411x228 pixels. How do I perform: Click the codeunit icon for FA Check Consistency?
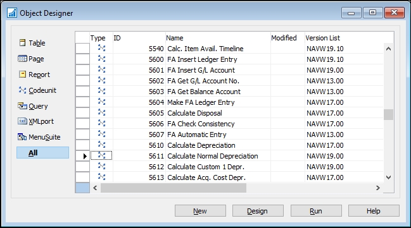101,123
